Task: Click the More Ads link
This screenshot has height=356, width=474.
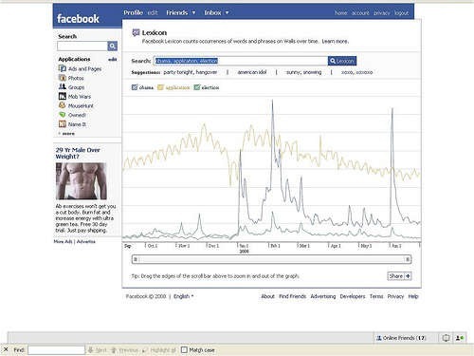Action: (63, 241)
